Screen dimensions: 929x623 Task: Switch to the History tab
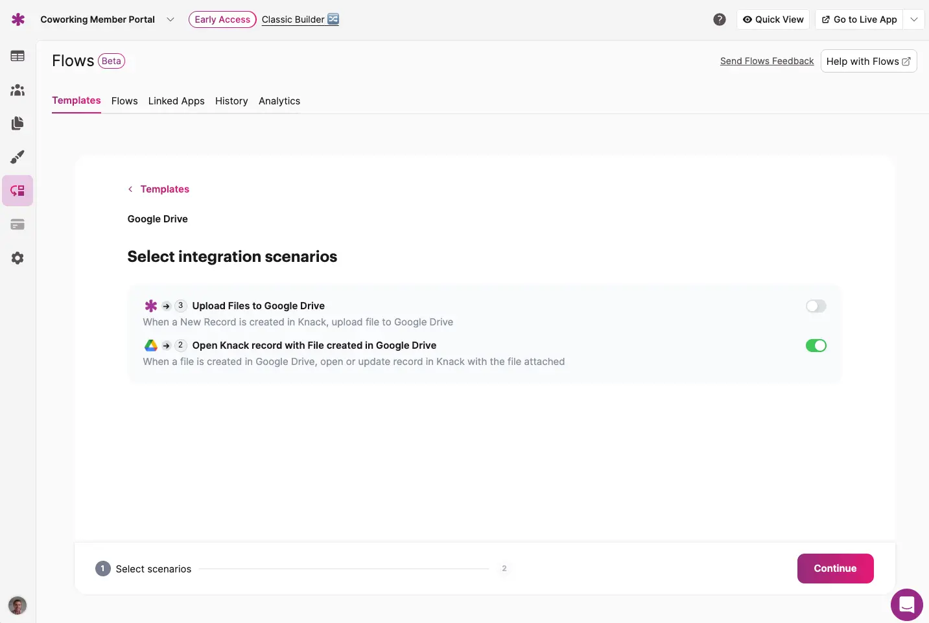(x=231, y=101)
